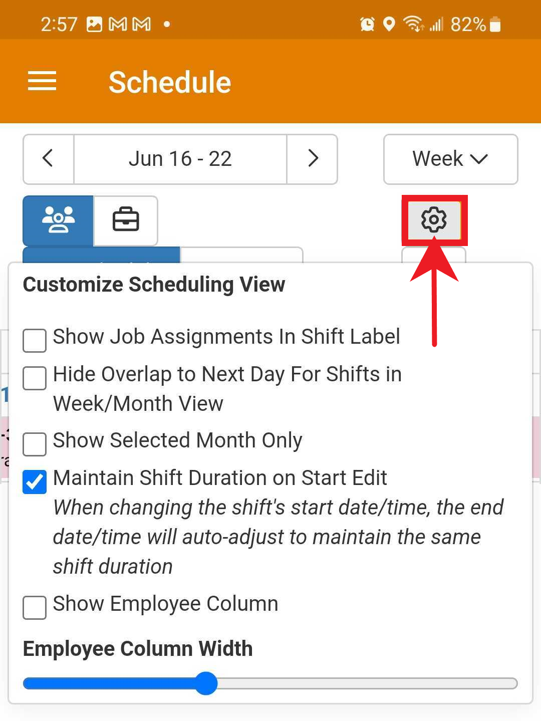Open the Schedule screen title menu
This screenshot has height=721, width=541.
[170, 82]
